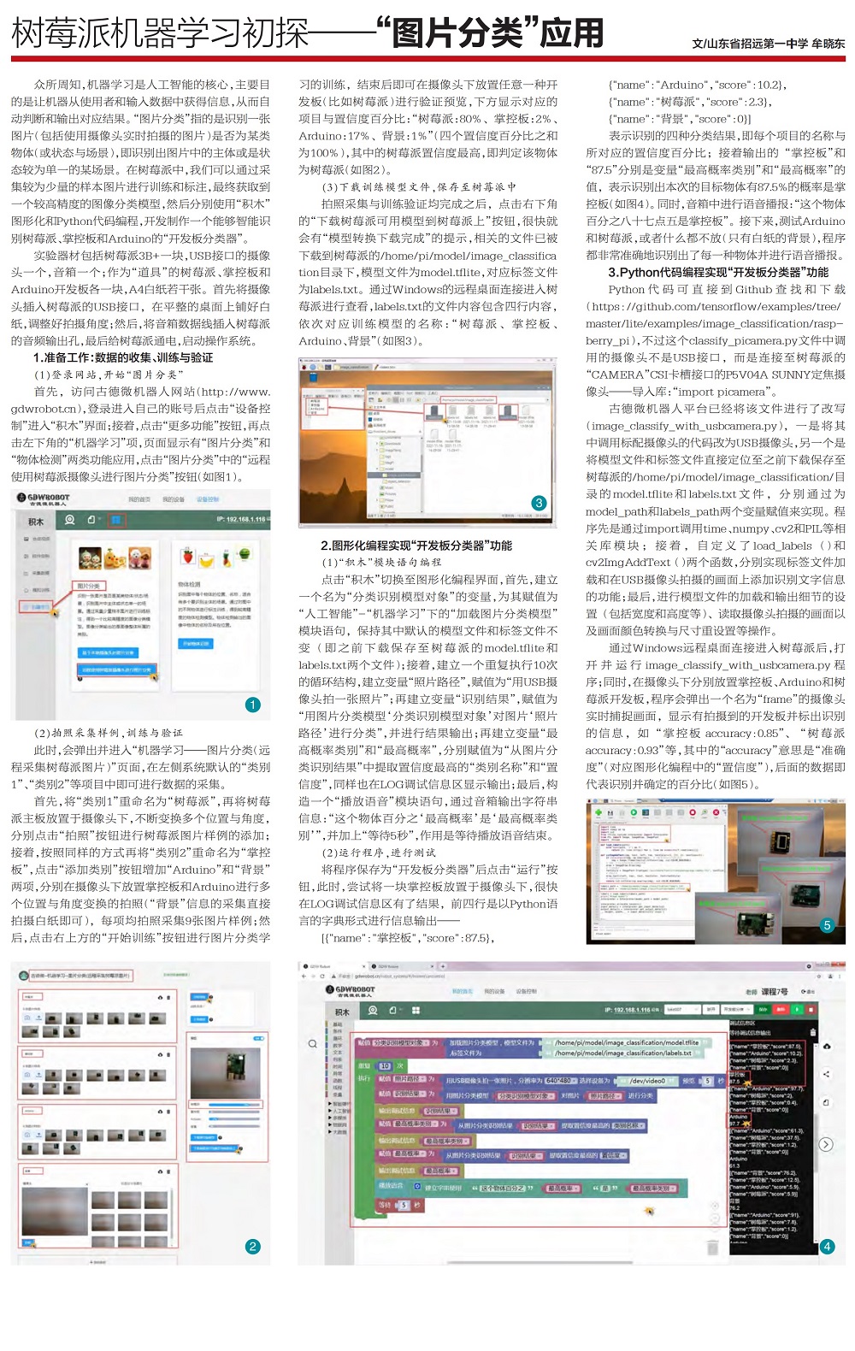This screenshot has width=855, height=1351.
Task: Click file icon in figure 1 toolbar
Action: pyautogui.click(x=91, y=520)
